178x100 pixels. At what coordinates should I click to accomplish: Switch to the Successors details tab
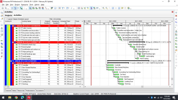tap(40, 91)
